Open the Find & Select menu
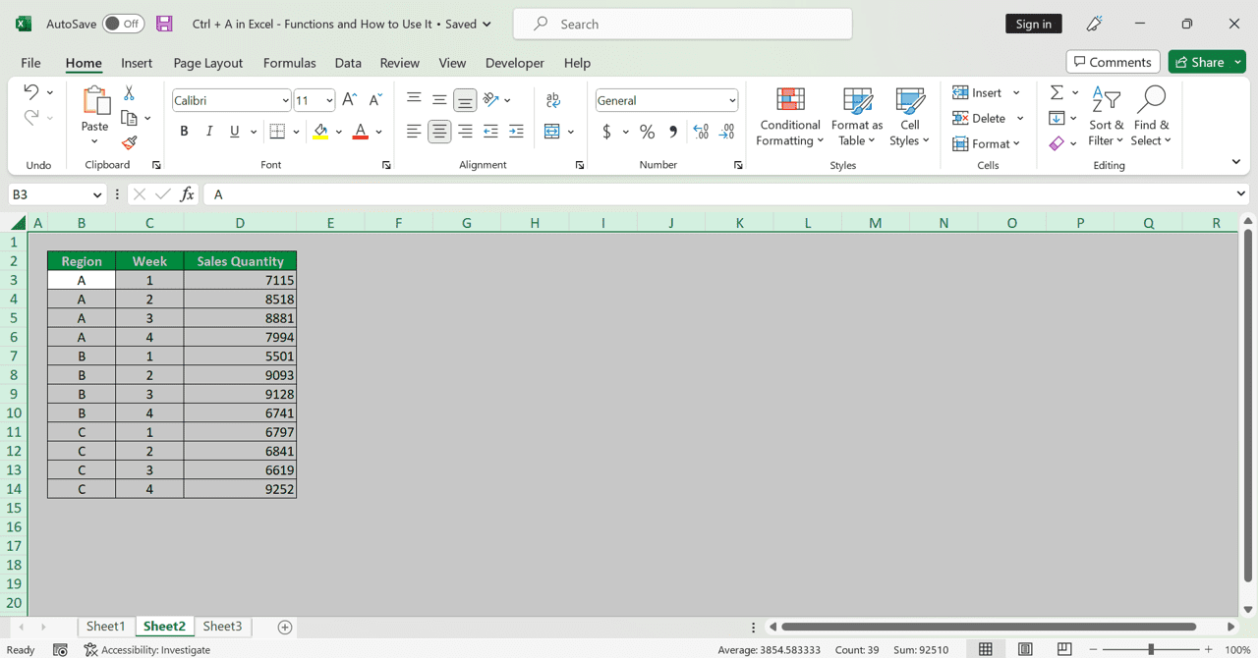 pyautogui.click(x=1151, y=117)
